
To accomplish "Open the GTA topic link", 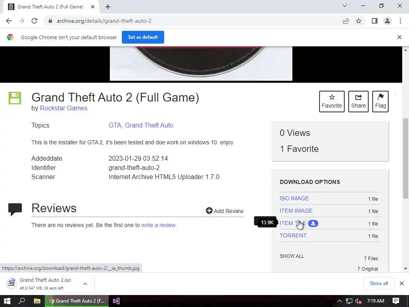I will (x=115, y=125).
